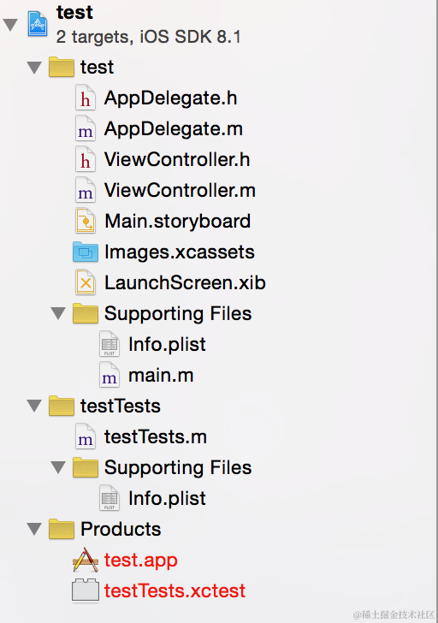Image resolution: width=438 pixels, height=623 pixels.
Task: Collapse the Products group disclosure triangle
Action: 34,529
